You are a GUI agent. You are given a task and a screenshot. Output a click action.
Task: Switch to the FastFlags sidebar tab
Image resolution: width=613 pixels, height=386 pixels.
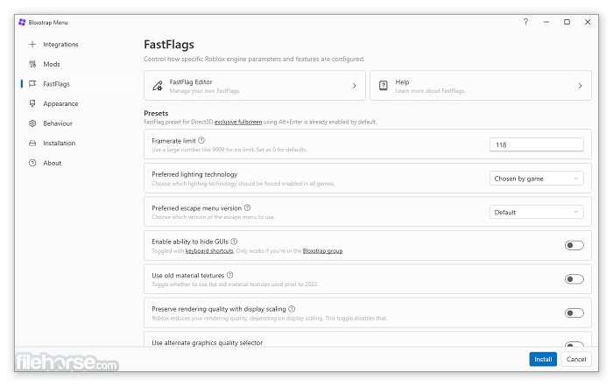click(x=56, y=84)
